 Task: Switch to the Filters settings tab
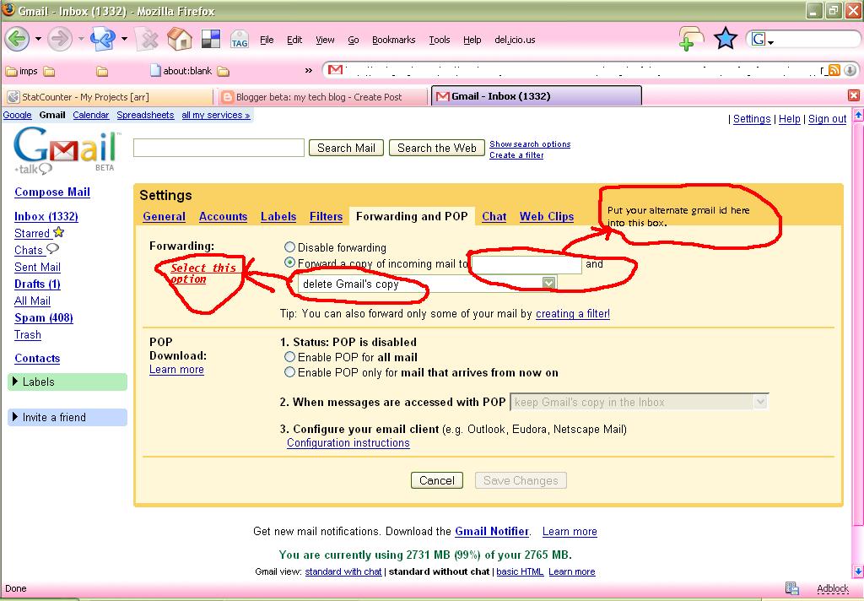coord(326,216)
